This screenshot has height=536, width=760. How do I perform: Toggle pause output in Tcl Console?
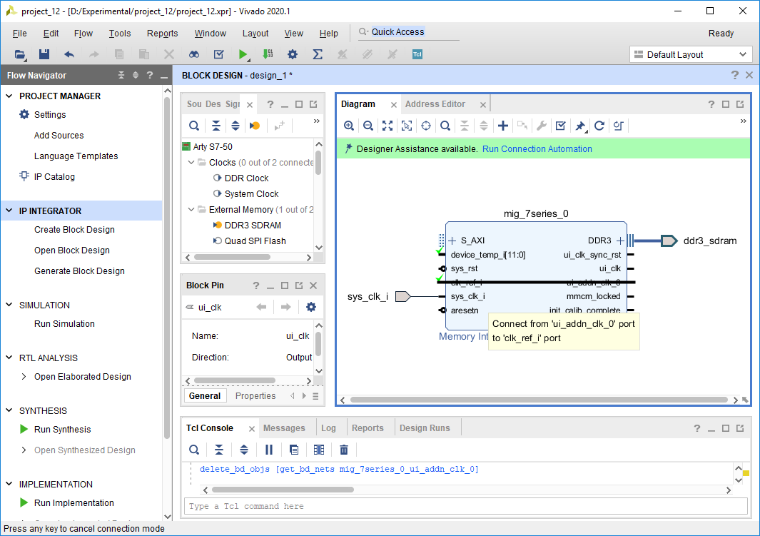click(x=269, y=450)
